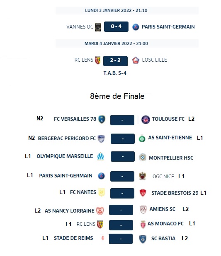Select the SC Bastia crest
This screenshot has height=256, width=221.
(x=143, y=239)
